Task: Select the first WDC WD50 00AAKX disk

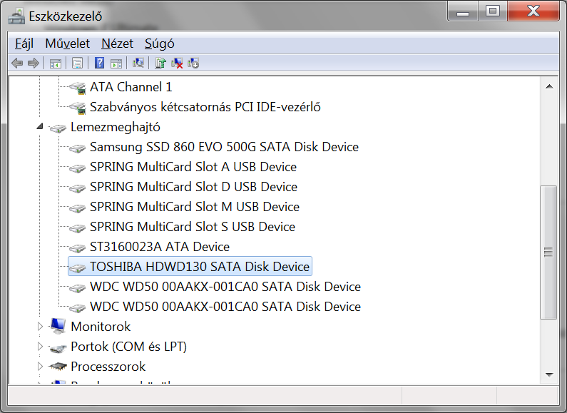Action: click(x=225, y=287)
